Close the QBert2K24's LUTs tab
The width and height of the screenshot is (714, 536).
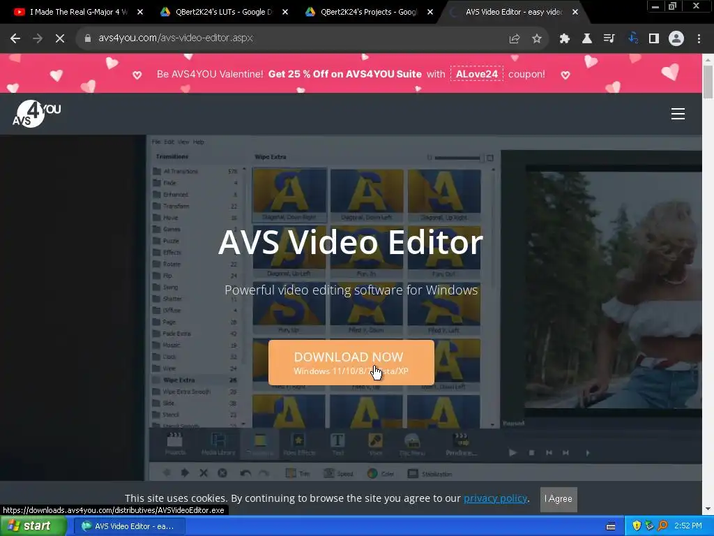285,12
